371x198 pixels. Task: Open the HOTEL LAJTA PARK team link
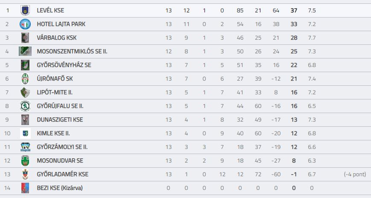(x=61, y=24)
